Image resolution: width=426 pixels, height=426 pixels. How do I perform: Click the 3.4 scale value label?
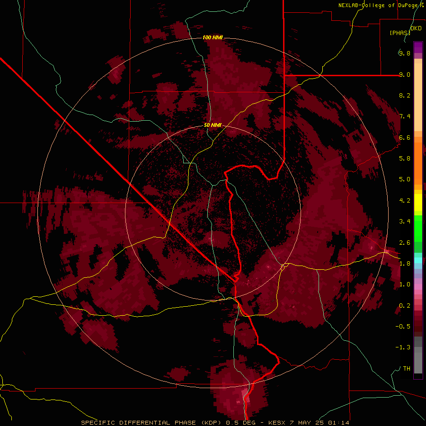coord(405,222)
